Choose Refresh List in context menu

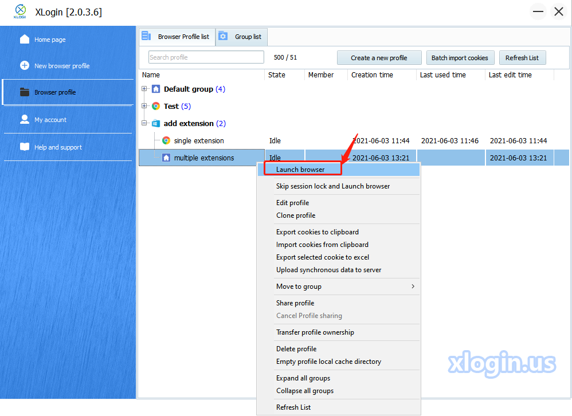pyautogui.click(x=339, y=407)
